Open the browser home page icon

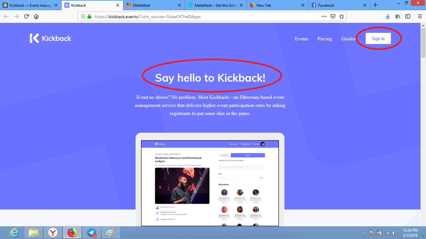pyautogui.click(x=37, y=16)
